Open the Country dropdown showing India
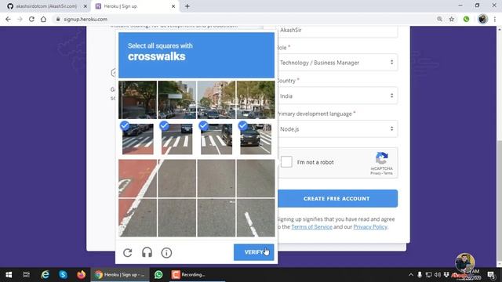The height and width of the screenshot is (282, 502). point(337,96)
